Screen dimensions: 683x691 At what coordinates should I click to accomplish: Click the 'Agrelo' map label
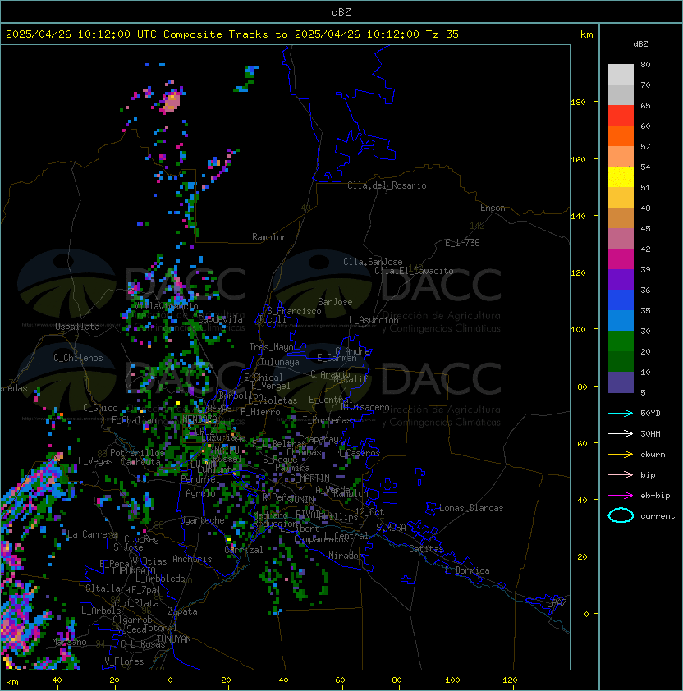point(200,493)
